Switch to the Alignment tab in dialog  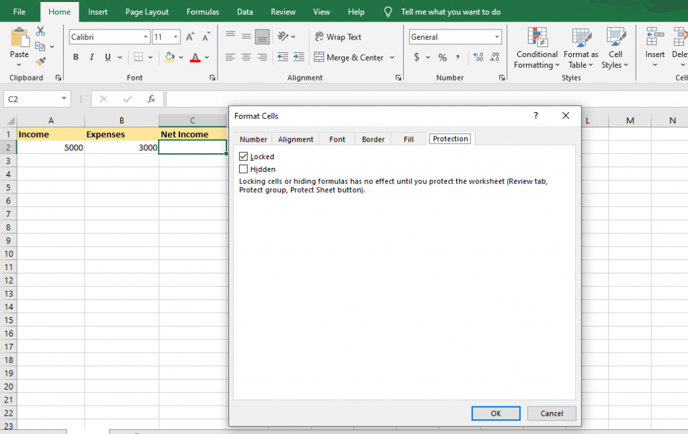tap(296, 139)
